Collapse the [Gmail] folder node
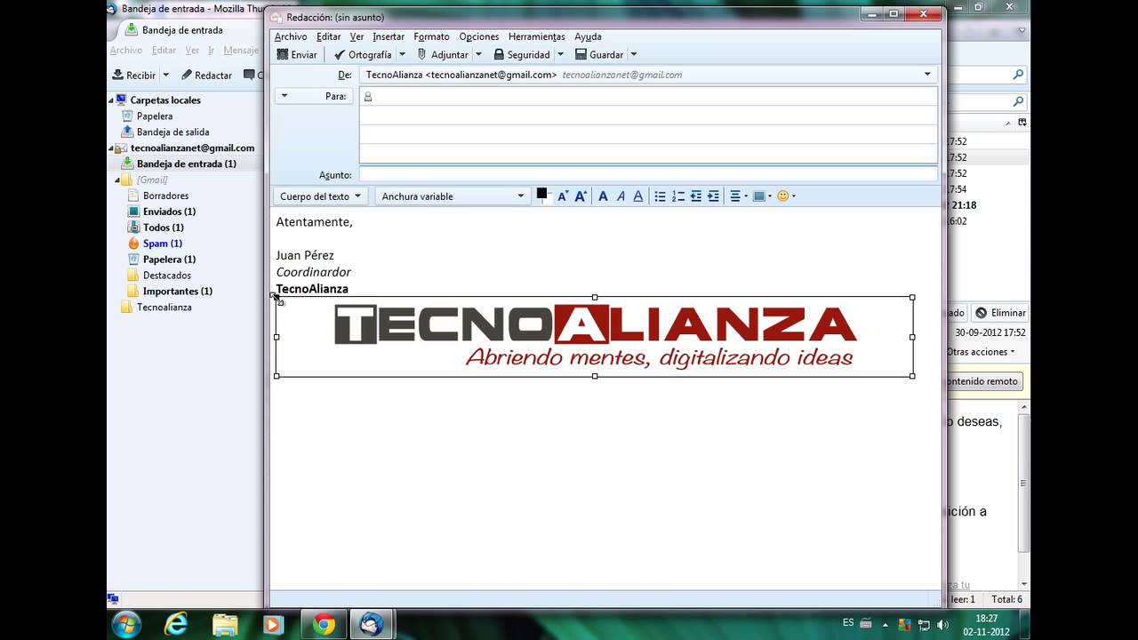The height and width of the screenshot is (640, 1138). click(117, 180)
